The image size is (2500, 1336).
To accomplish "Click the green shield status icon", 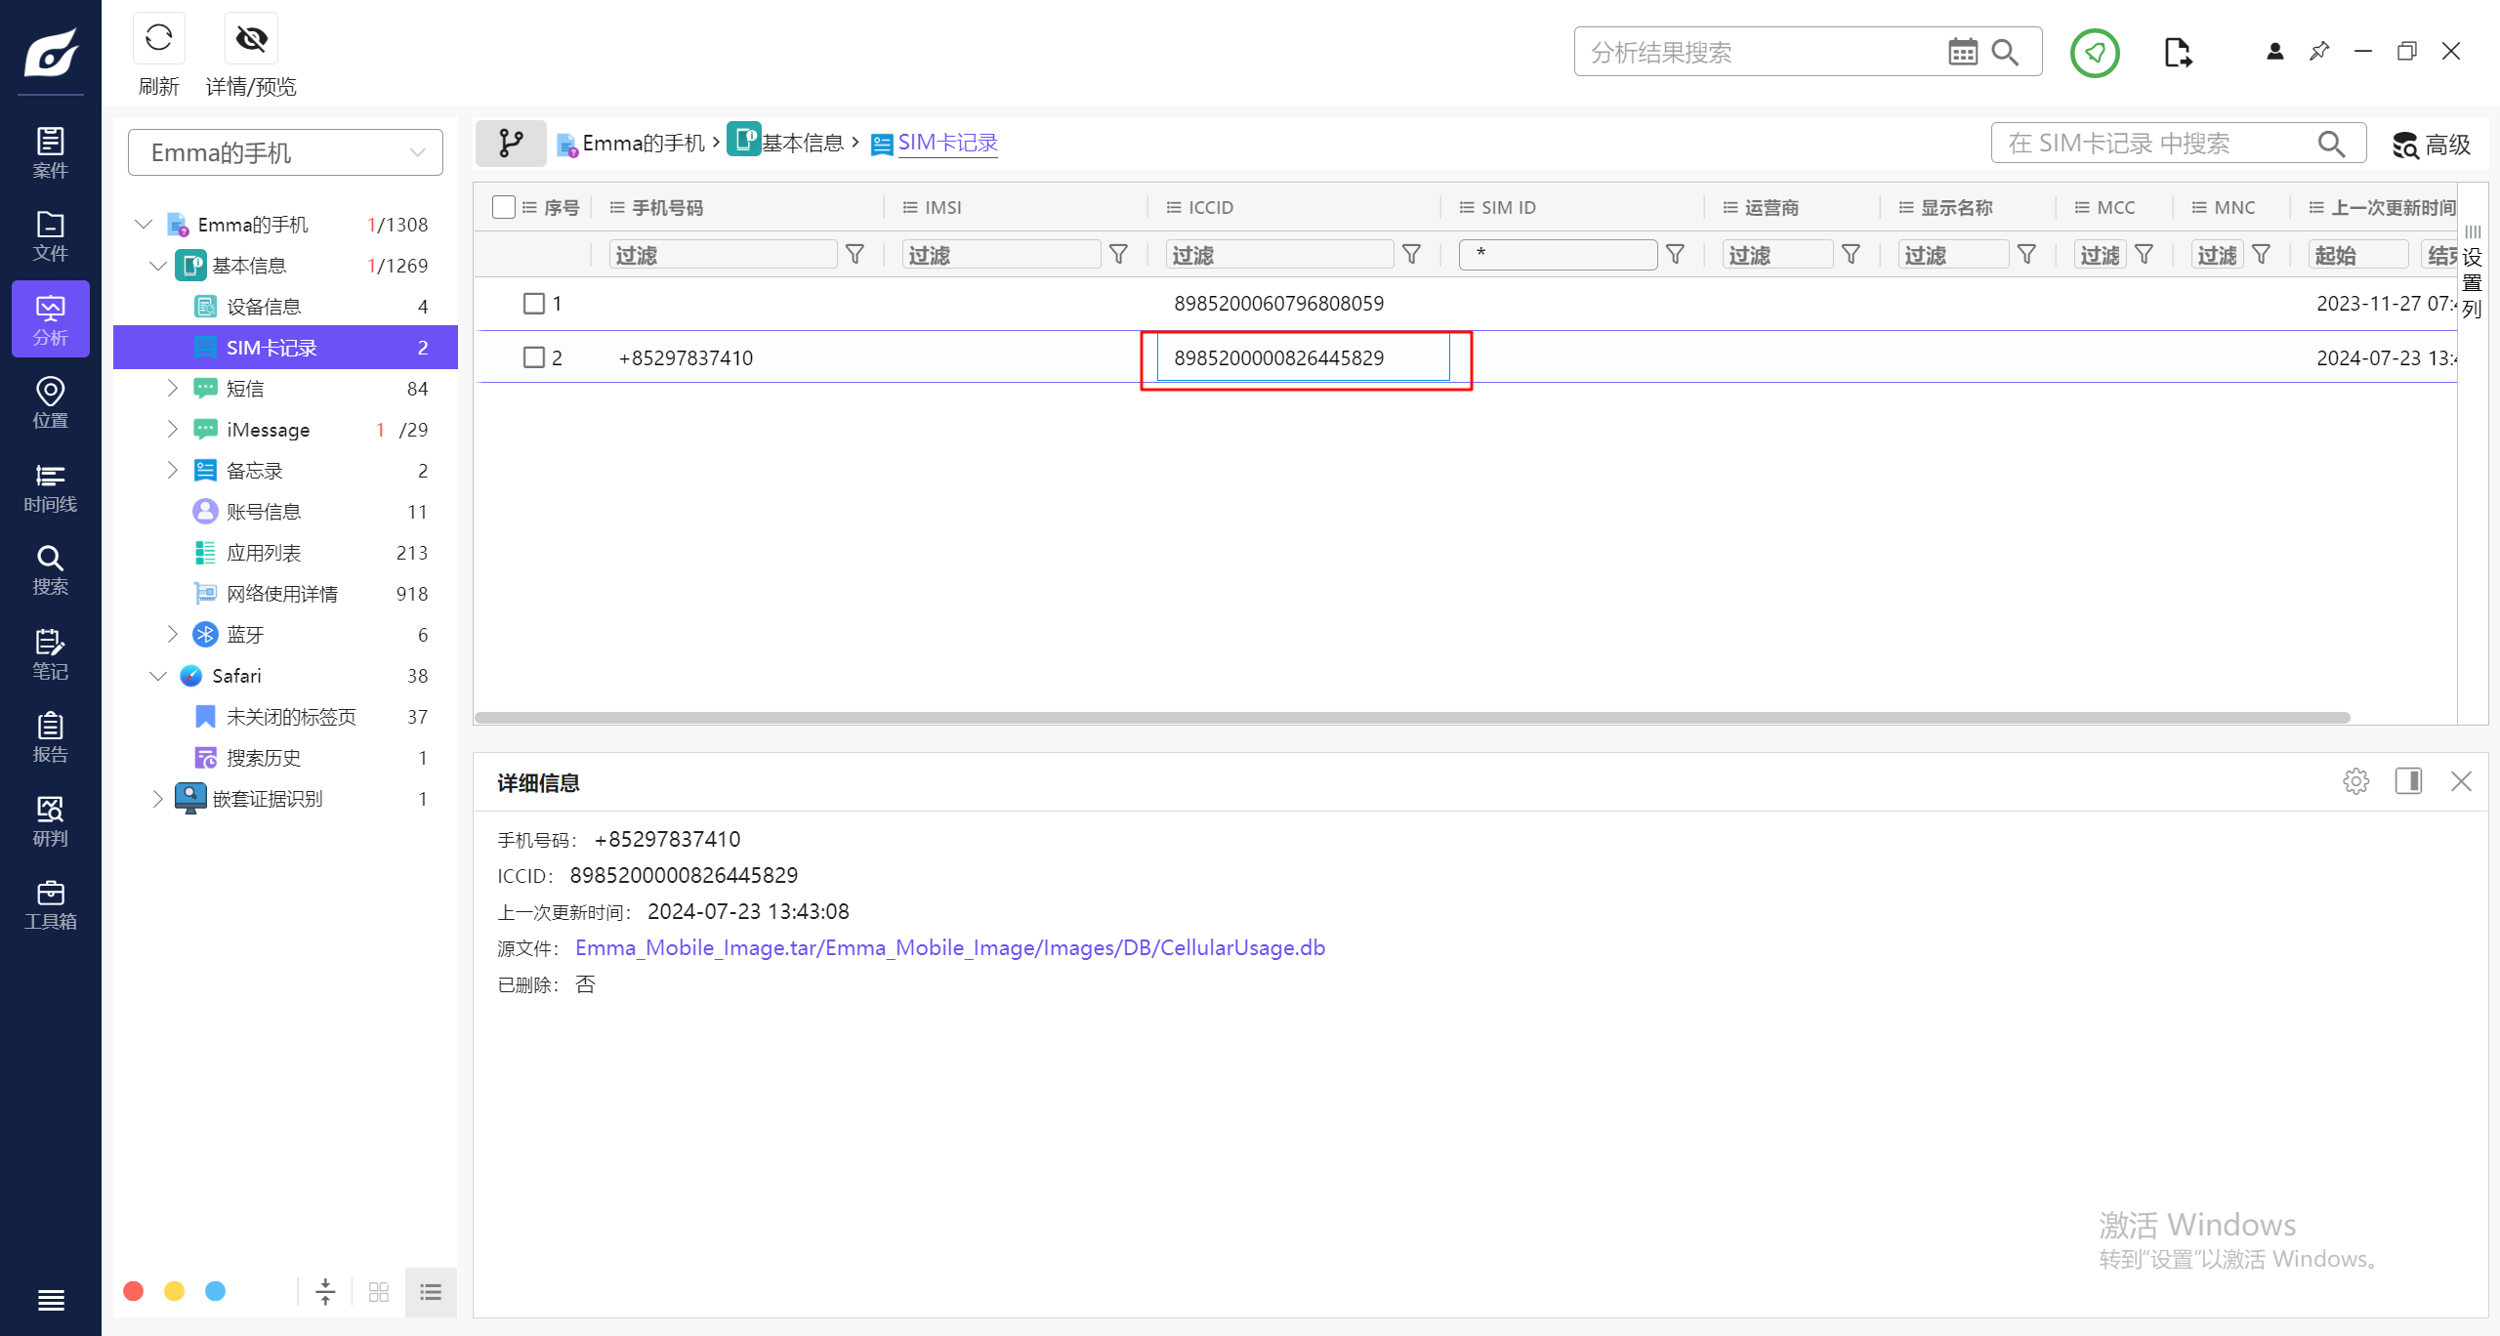I will tap(2095, 53).
